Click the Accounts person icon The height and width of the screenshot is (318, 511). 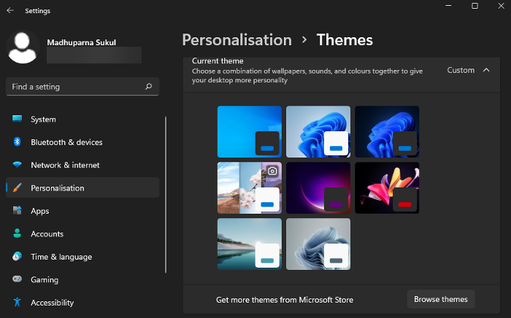click(x=17, y=233)
